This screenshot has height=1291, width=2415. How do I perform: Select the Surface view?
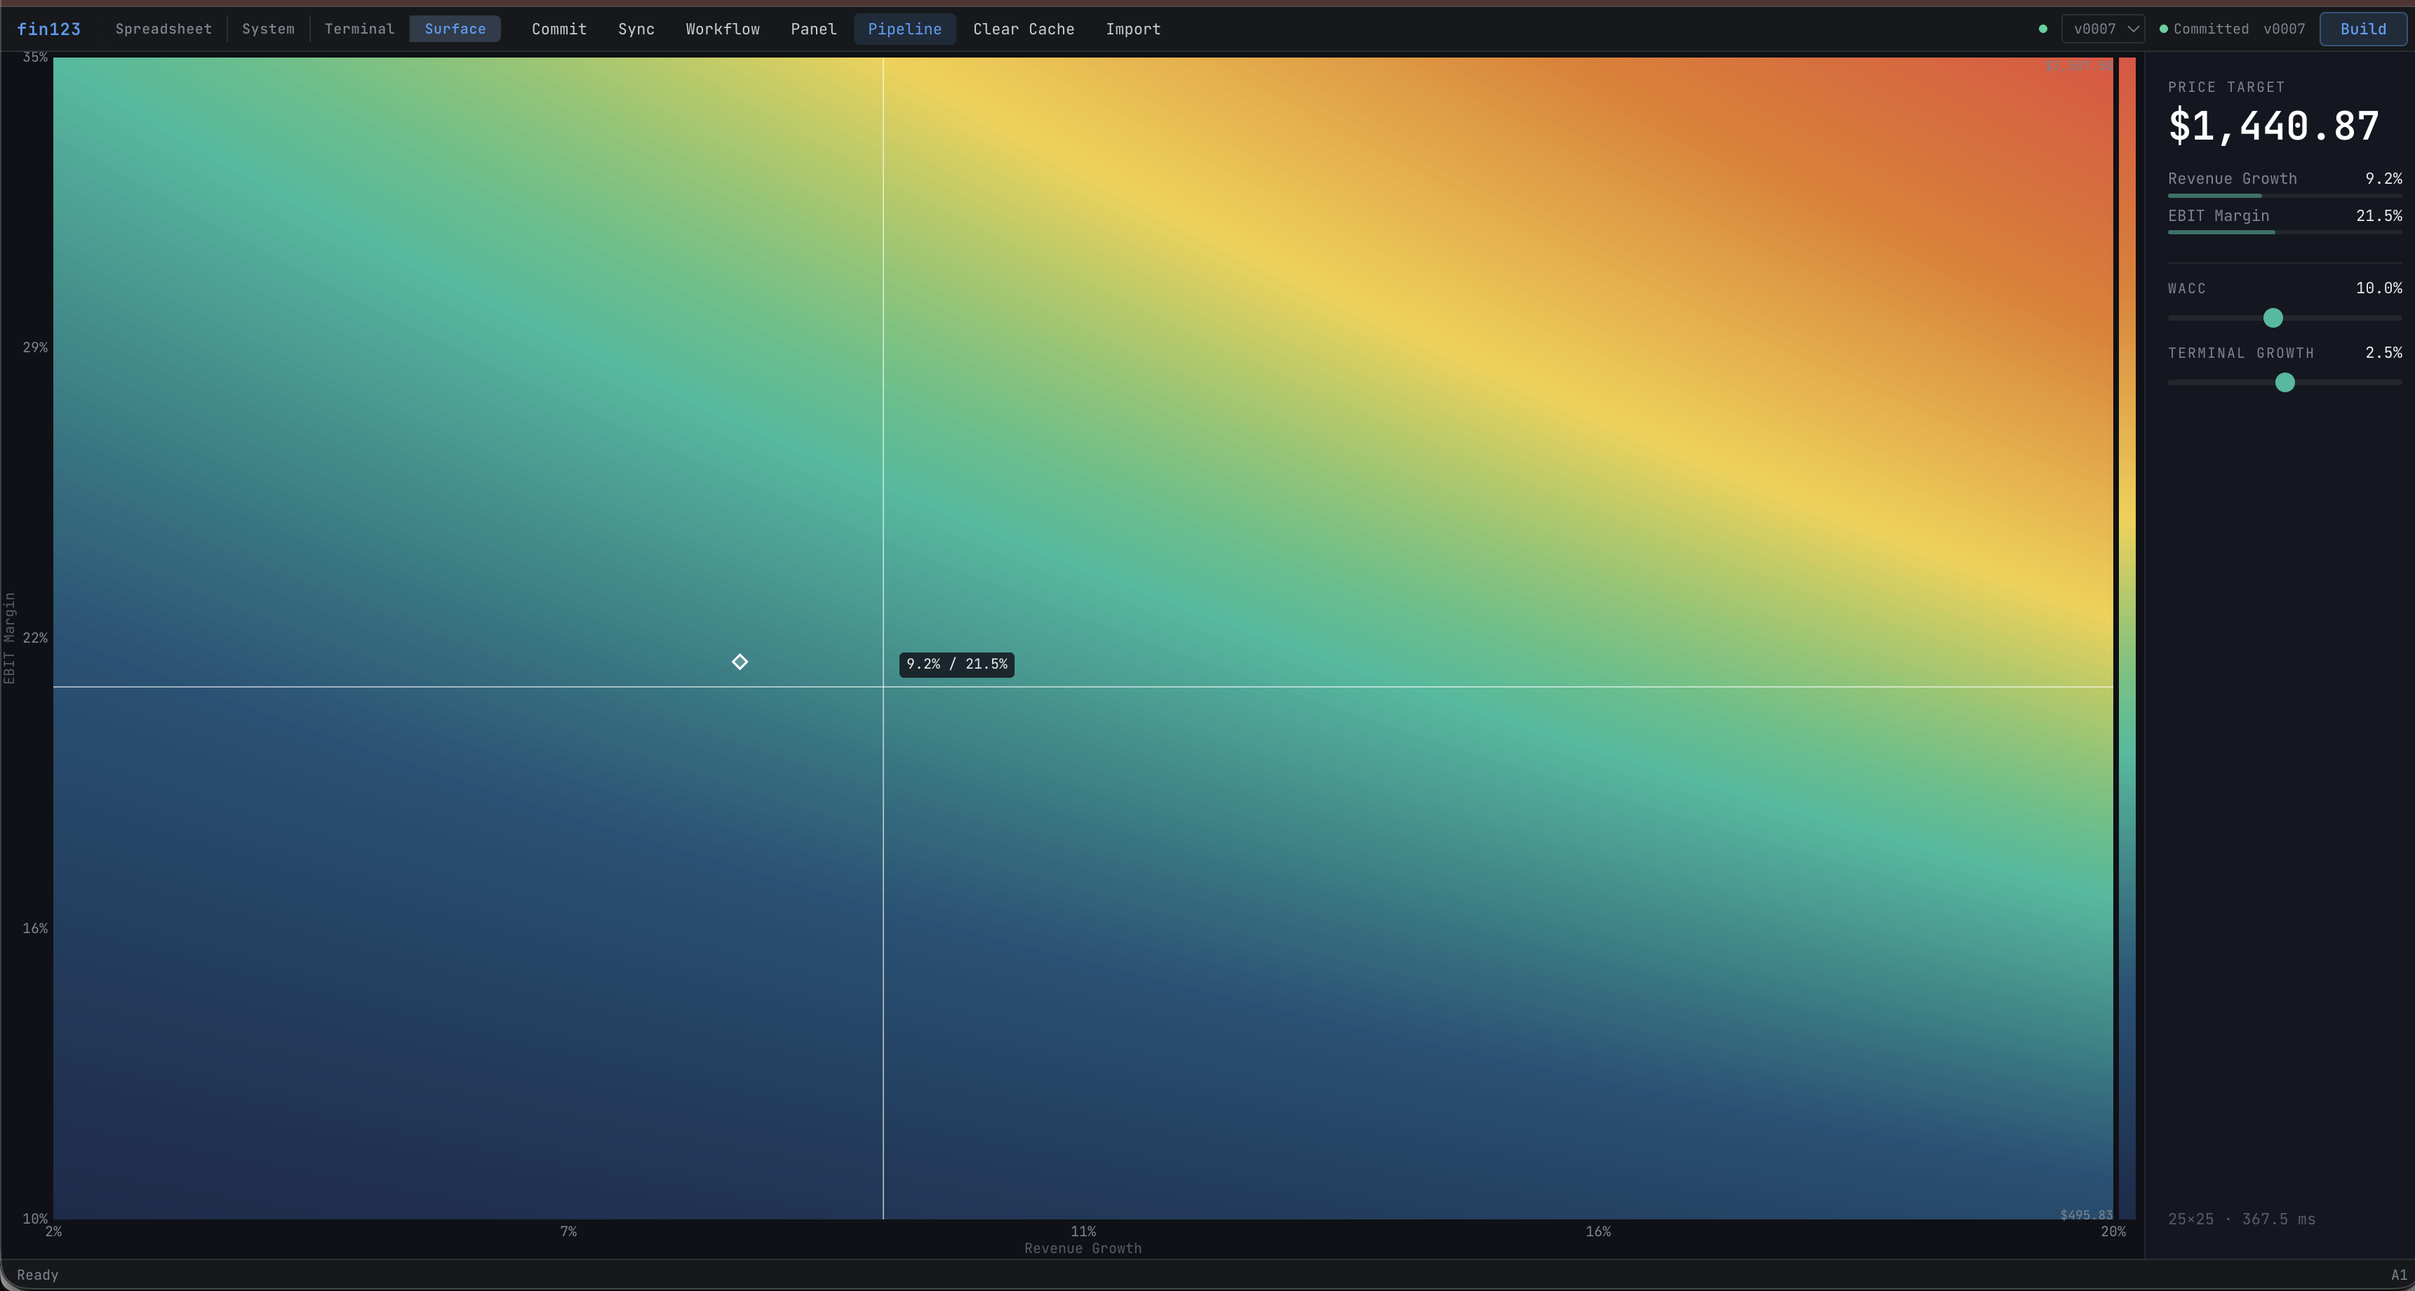[x=455, y=28]
